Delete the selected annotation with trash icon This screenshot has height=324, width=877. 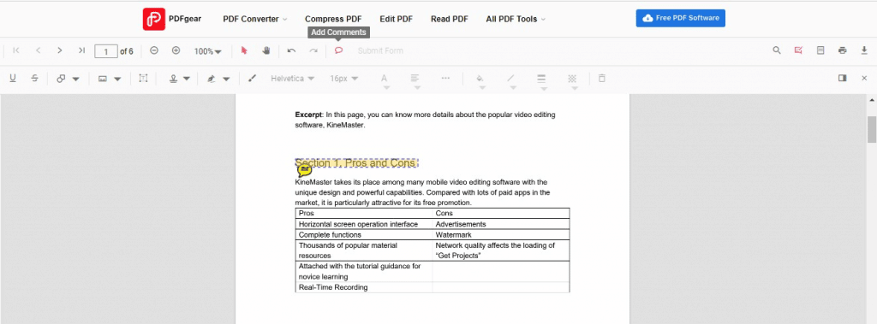point(602,78)
